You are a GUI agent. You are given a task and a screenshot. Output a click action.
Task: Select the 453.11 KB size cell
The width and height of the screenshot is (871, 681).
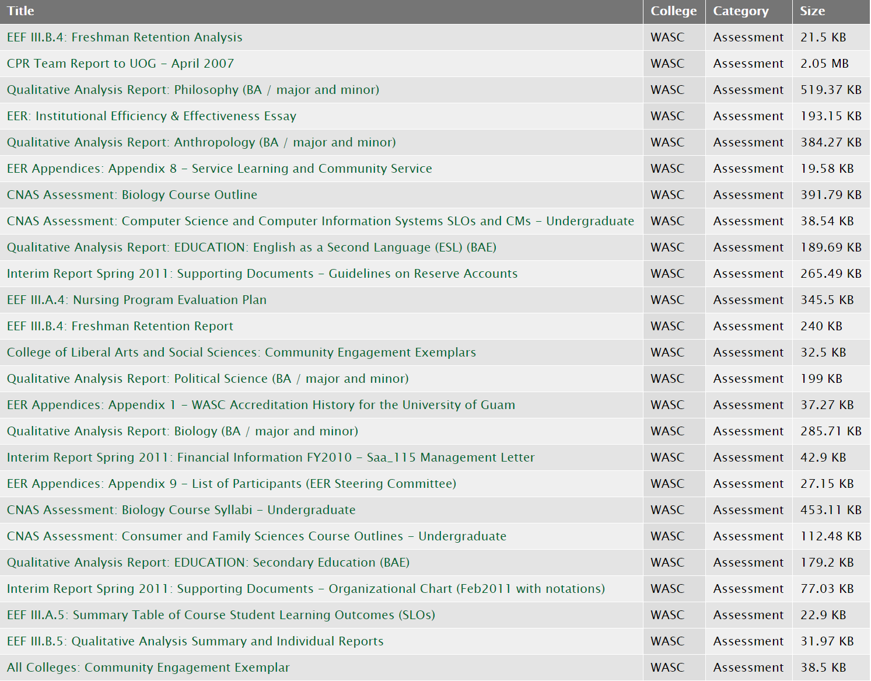coord(831,510)
